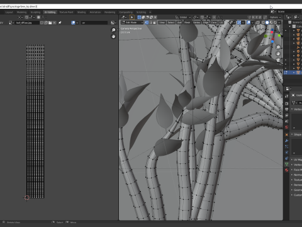Toggle Z axis mesh mirror

coord(260,17)
